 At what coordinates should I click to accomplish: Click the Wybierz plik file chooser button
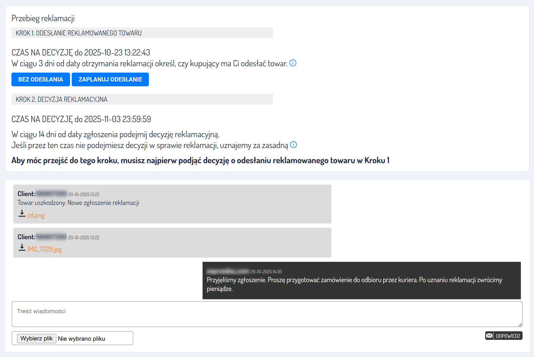point(37,338)
